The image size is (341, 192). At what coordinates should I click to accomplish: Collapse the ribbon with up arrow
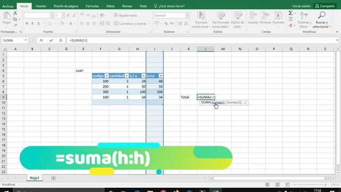tap(337, 32)
